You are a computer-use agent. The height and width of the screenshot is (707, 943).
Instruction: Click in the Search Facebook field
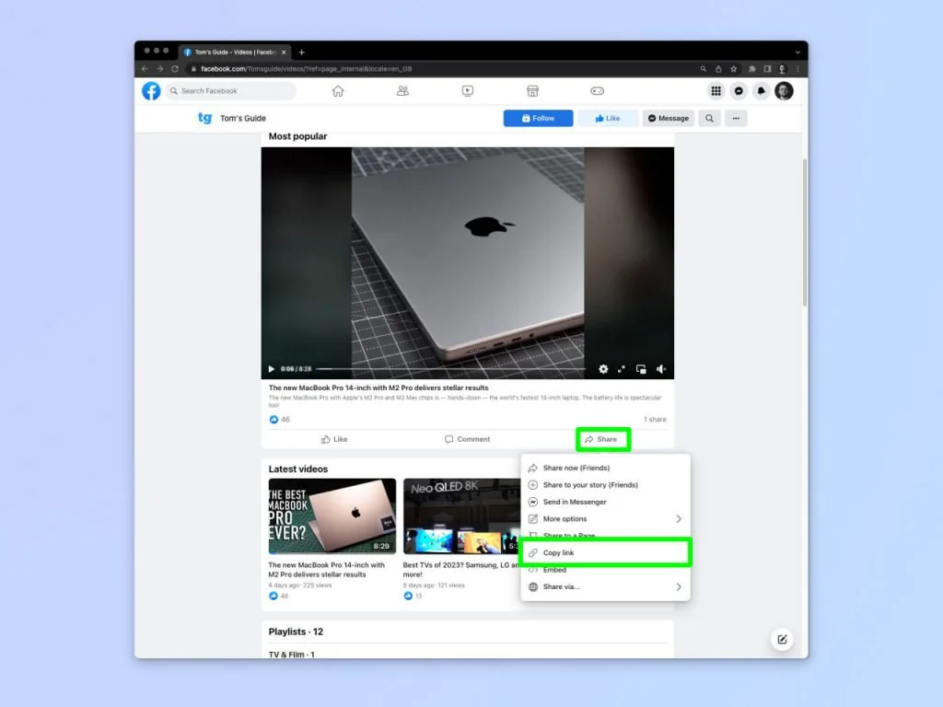pyautogui.click(x=234, y=91)
